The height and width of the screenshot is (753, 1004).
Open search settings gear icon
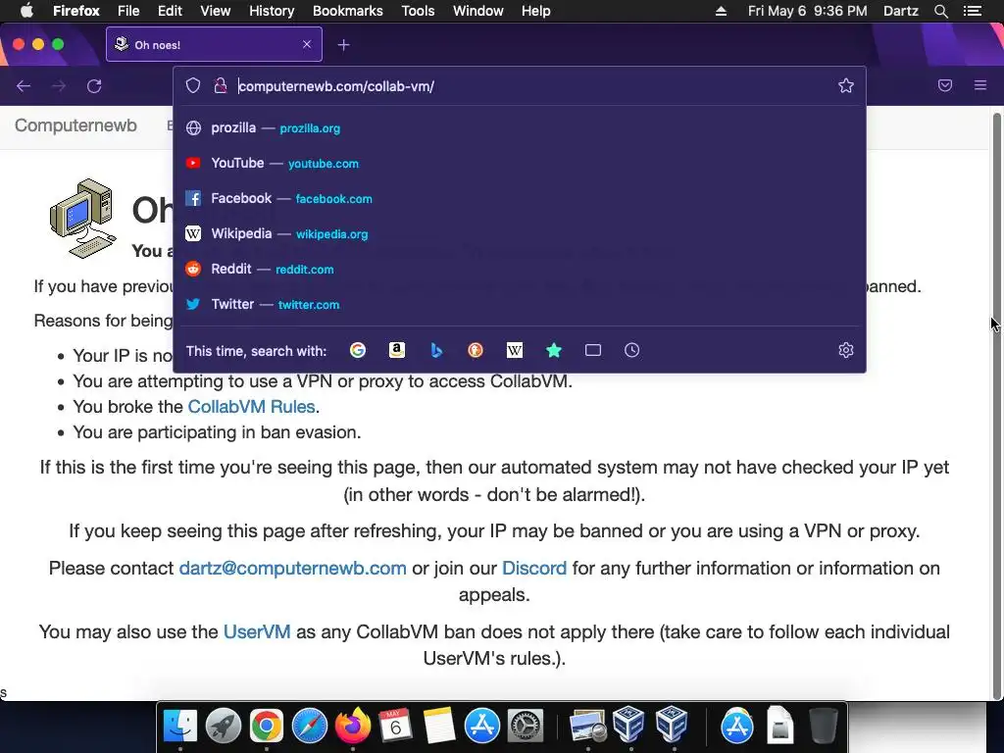(x=846, y=350)
